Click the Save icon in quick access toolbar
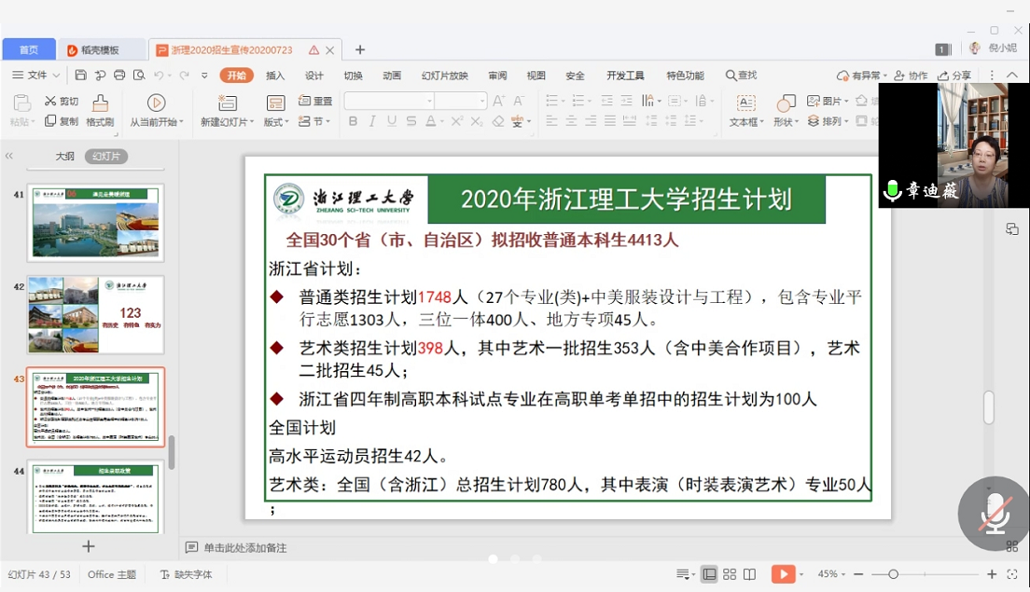Screen dimensions: 1030x592 click(80, 76)
